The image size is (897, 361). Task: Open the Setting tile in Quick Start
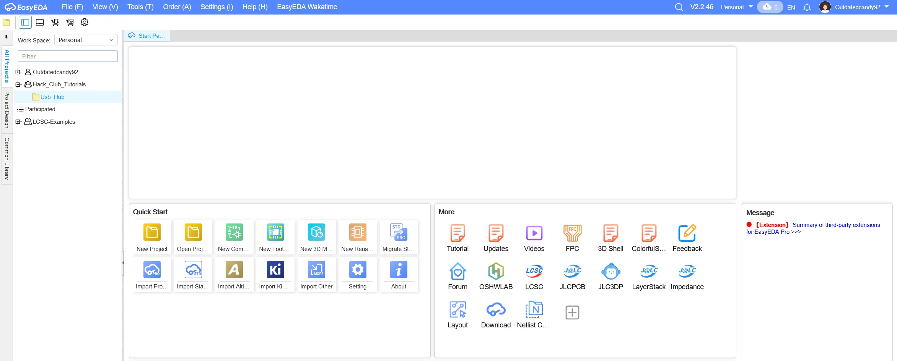(358, 274)
